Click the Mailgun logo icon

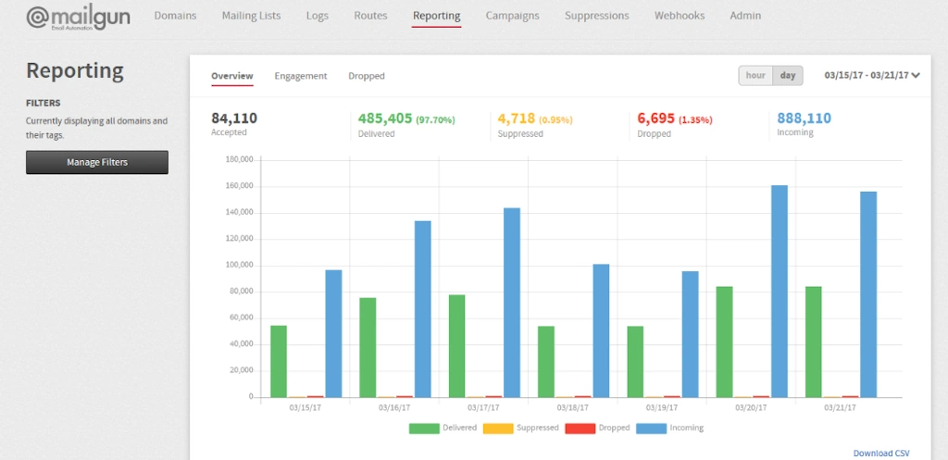coord(39,18)
